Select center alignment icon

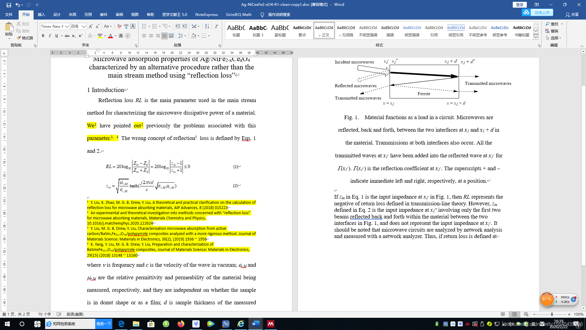151,36
